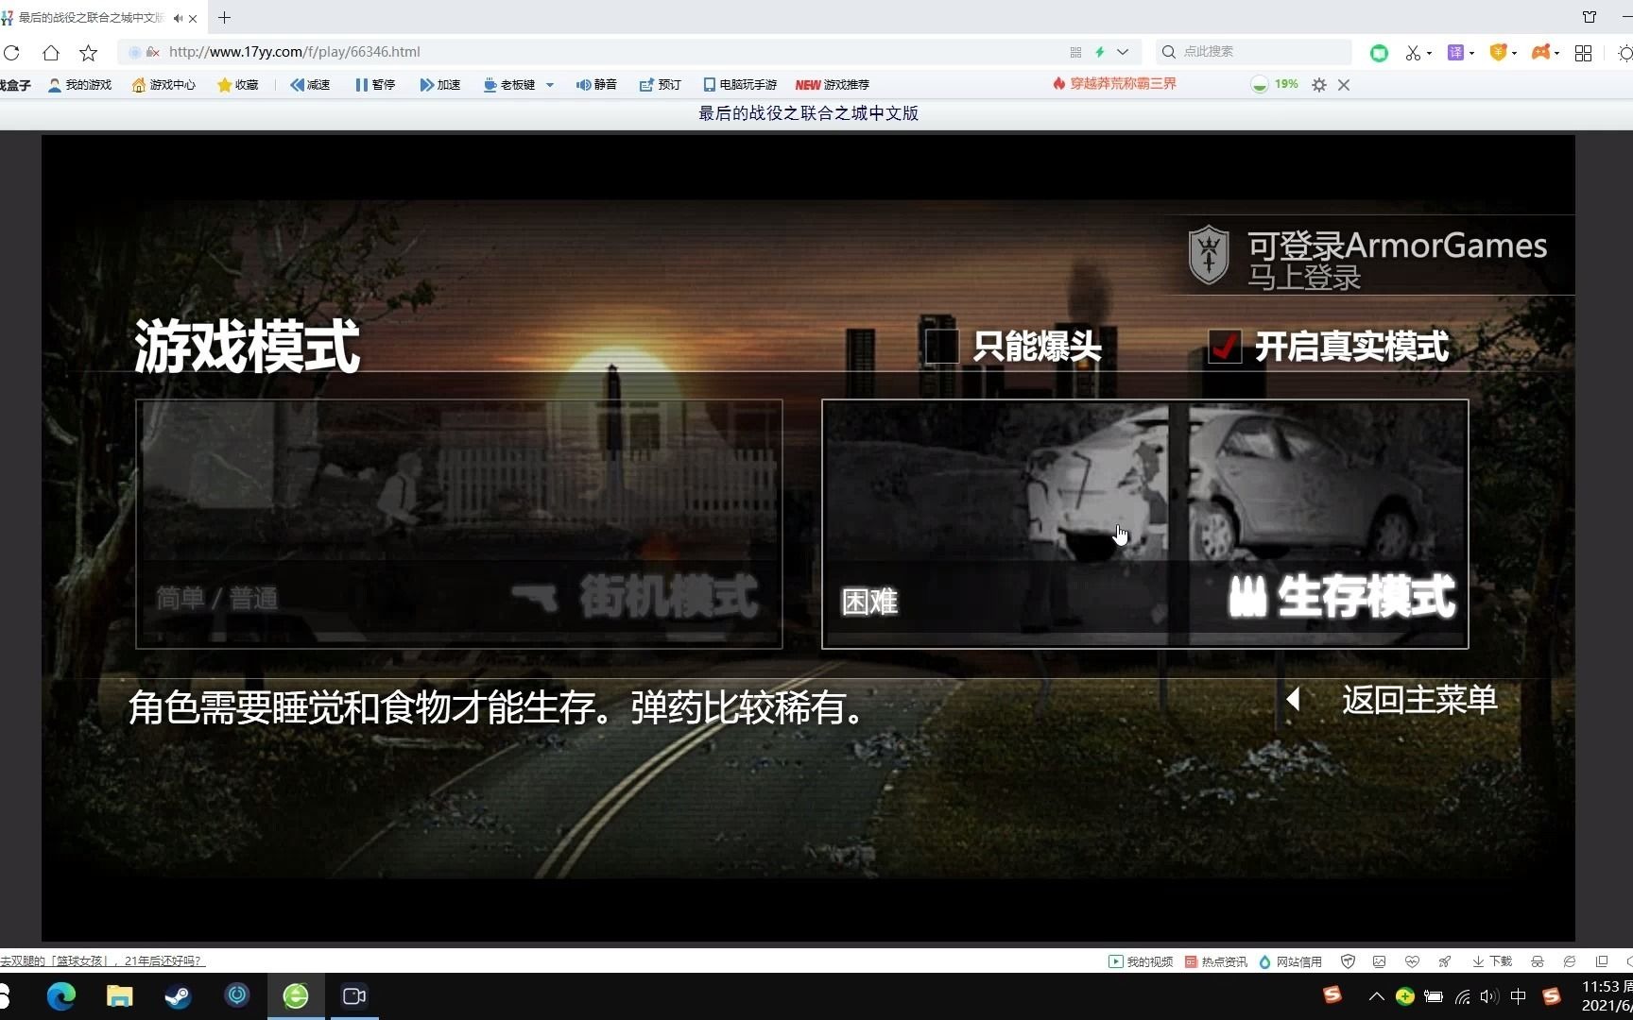Mute the game with 静音
This screenshot has width=1633, height=1020.
(x=596, y=85)
